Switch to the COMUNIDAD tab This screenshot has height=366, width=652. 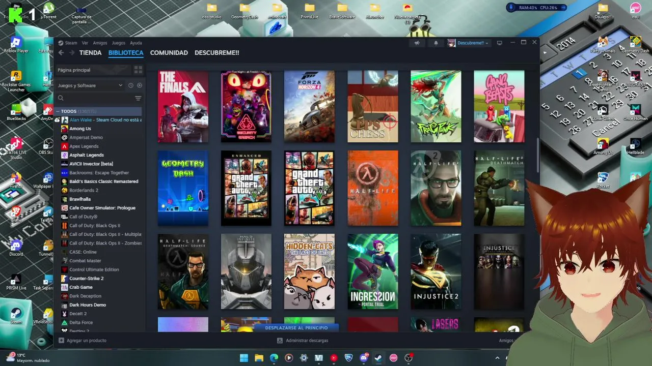tap(169, 53)
